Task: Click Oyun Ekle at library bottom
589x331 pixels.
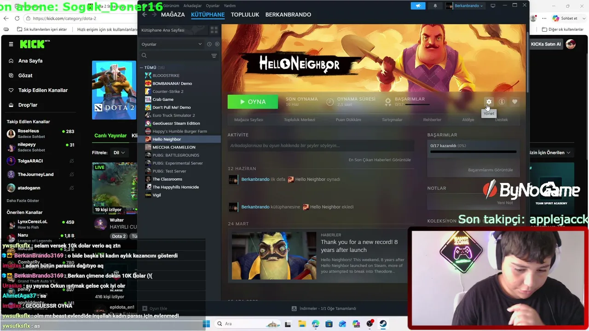Action: click(x=155, y=308)
